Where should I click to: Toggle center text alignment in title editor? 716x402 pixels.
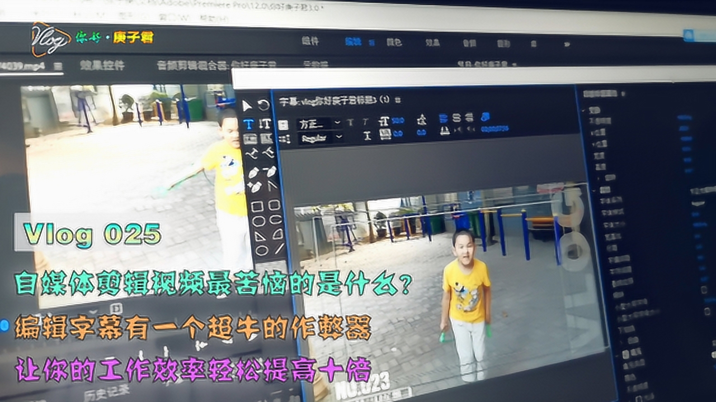tap(456, 117)
